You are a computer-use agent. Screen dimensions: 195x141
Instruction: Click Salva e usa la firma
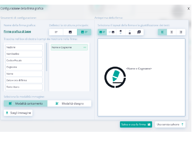coord(136,124)
